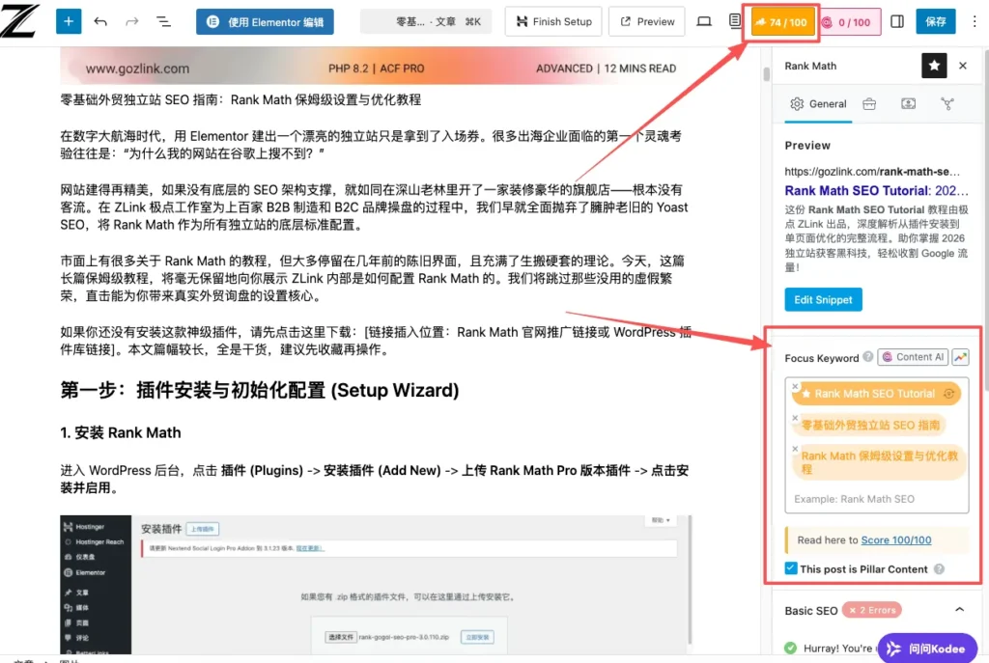Select subheading 1. 安装 Rank Math
This screenshot has width=989, height=663.
tap(121, 433)
